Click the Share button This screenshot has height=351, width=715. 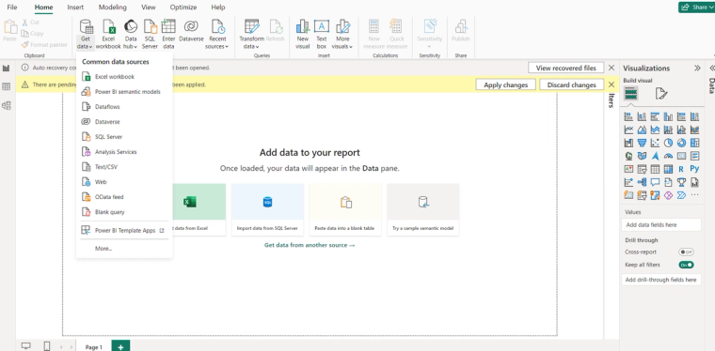tap(696, 8)
